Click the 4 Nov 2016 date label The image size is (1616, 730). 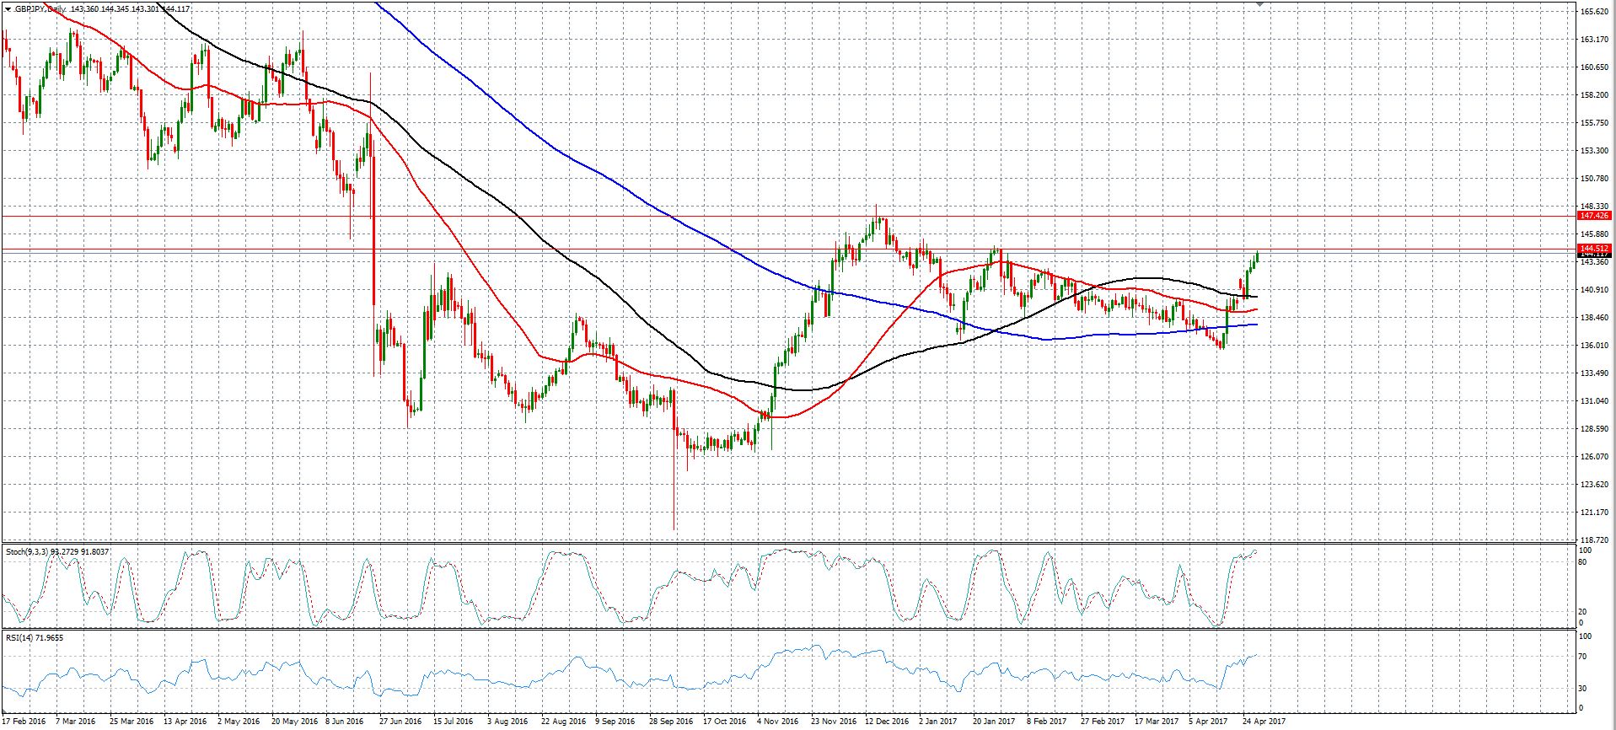click(777, 722)
